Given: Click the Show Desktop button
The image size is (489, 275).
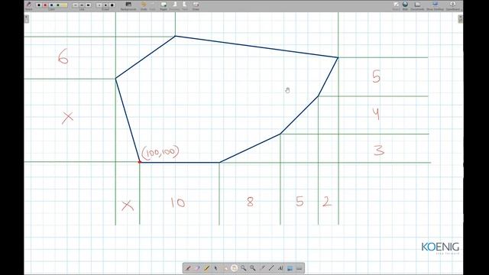Looking at the screenshot, I should click(x=435, y=5).
